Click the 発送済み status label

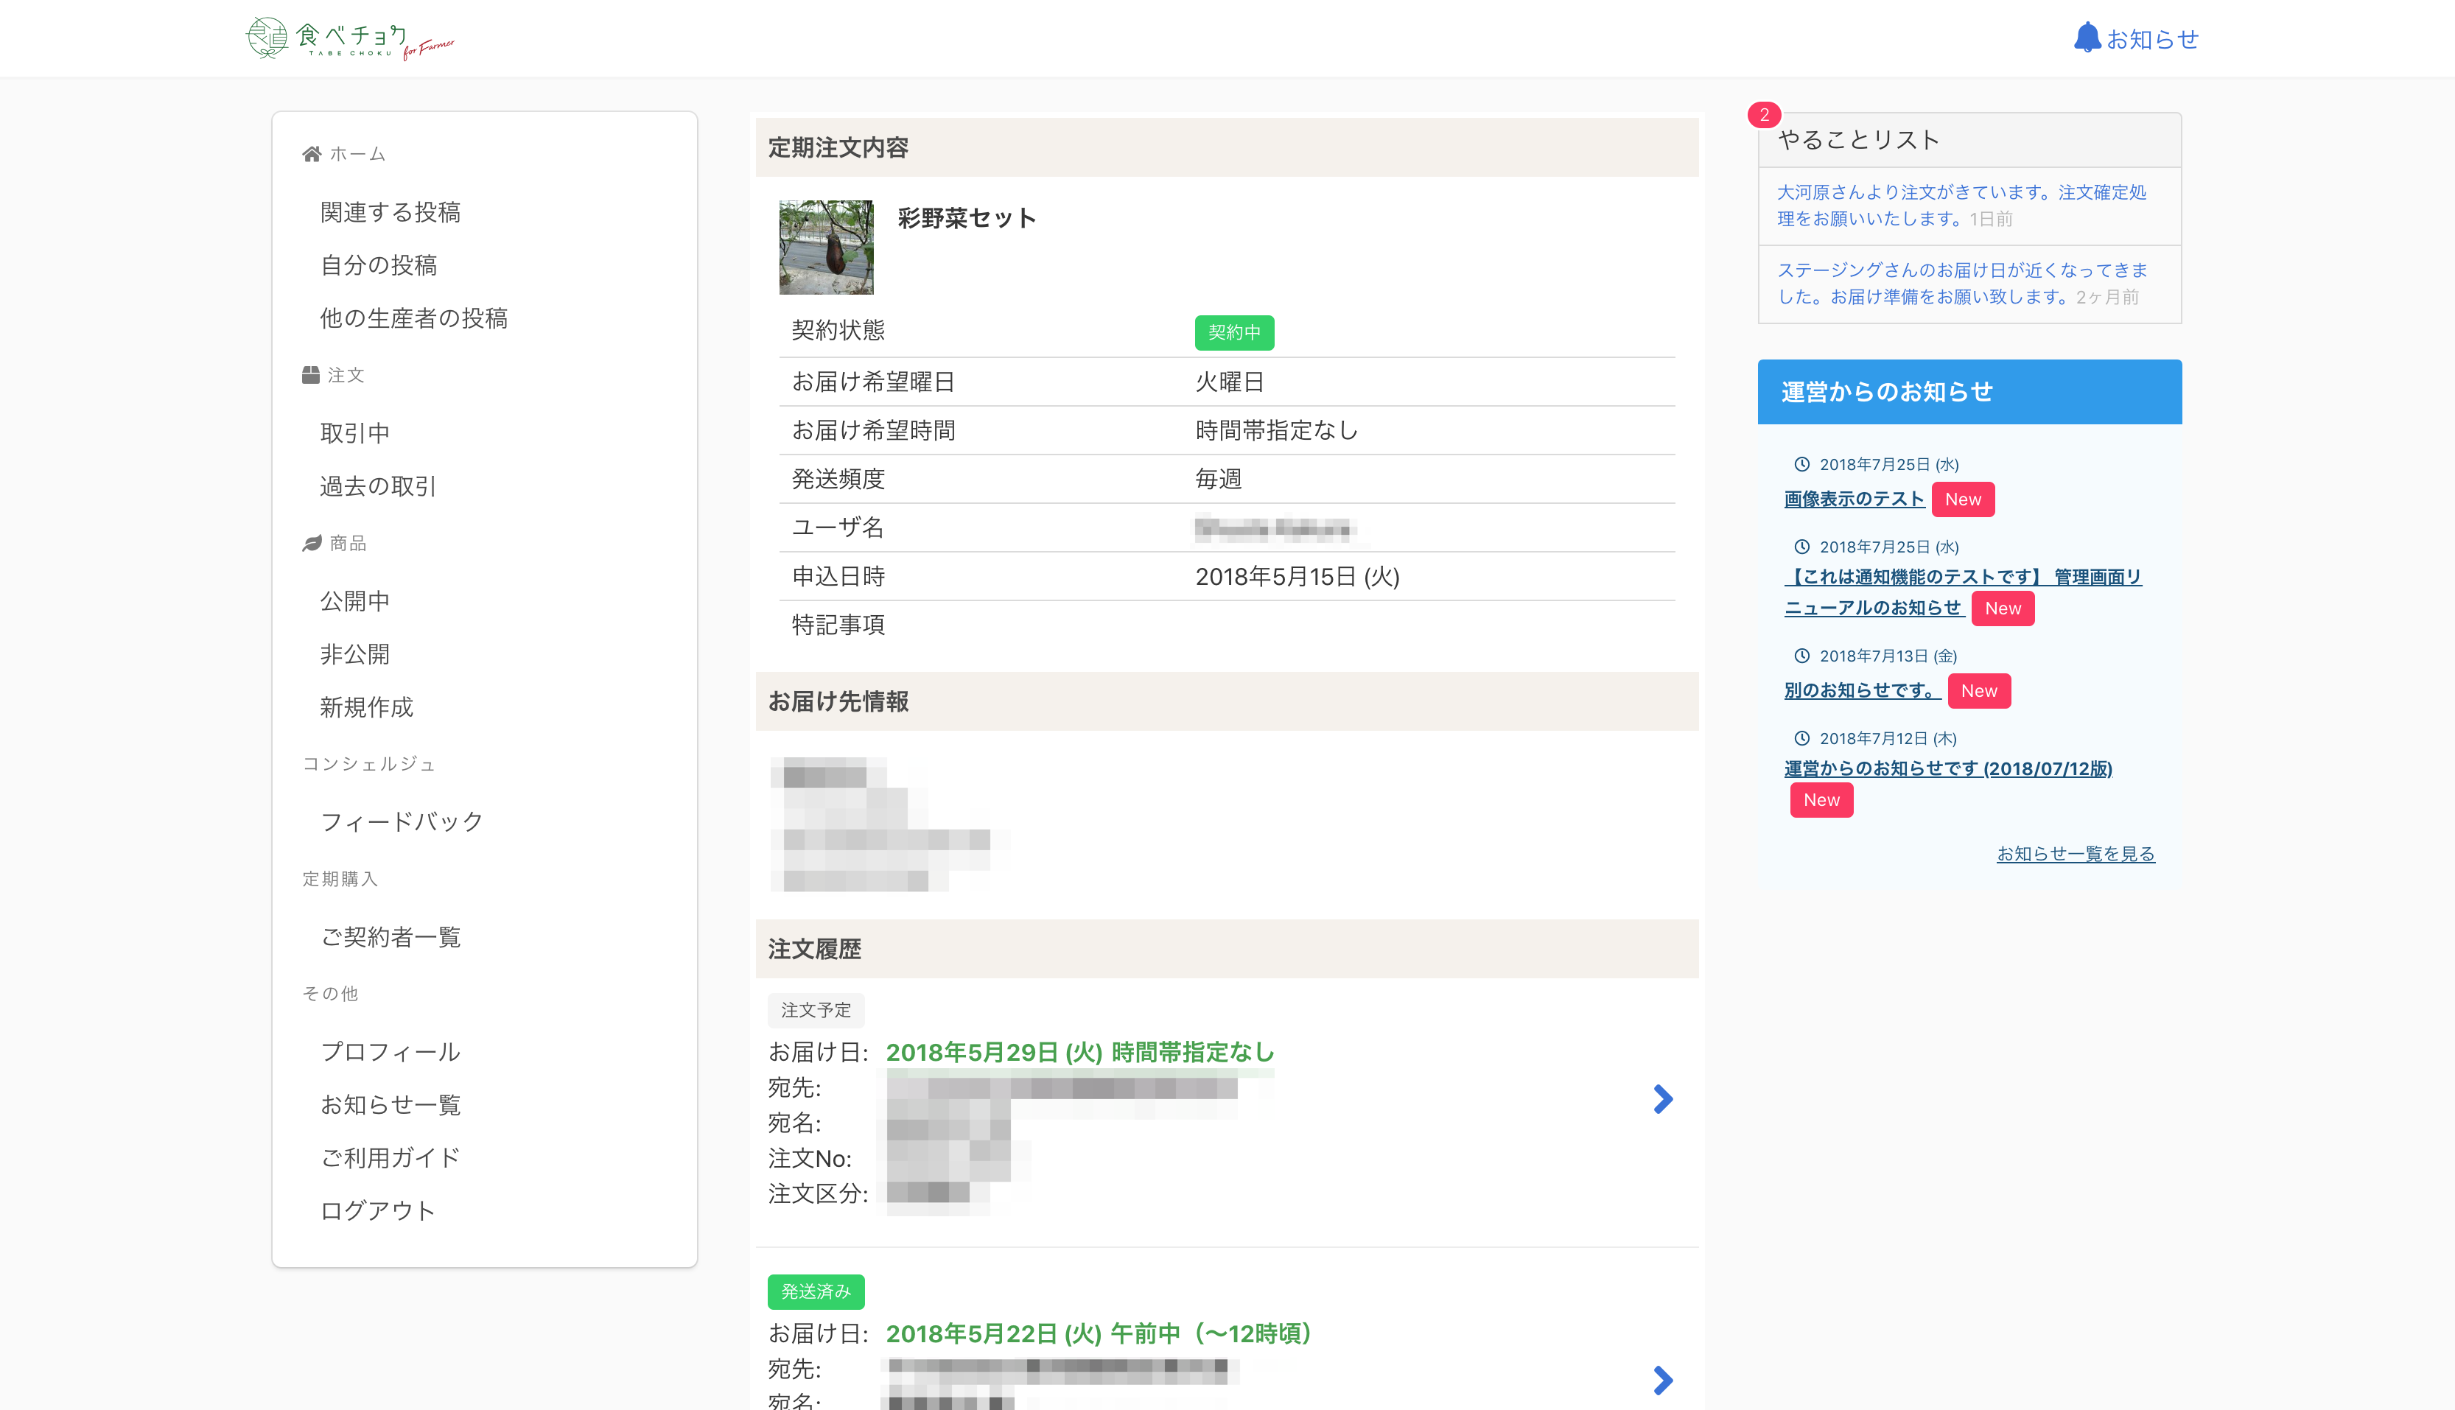(x=816, y=1292)
